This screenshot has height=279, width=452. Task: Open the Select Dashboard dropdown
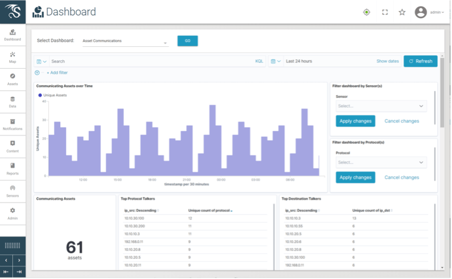125,41
